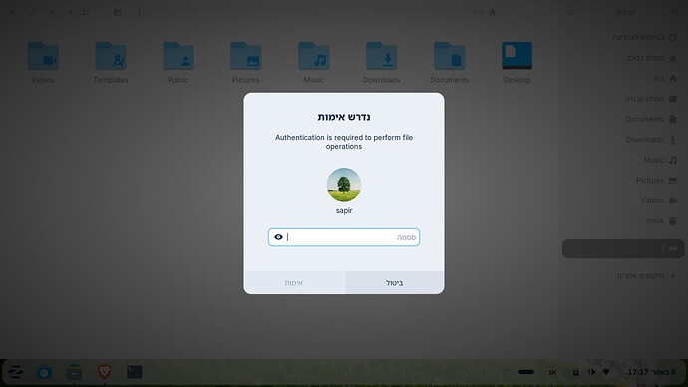Select שולחן עבודה desktop in sidebar
Viewport: 688px width, 387px height.
tap(623, 99)
